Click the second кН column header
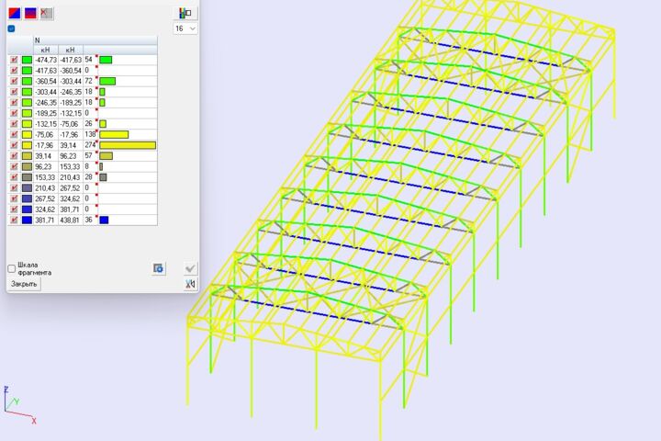Image resolution: width=661 pixels, height=441 pixels. click(71, 50)
